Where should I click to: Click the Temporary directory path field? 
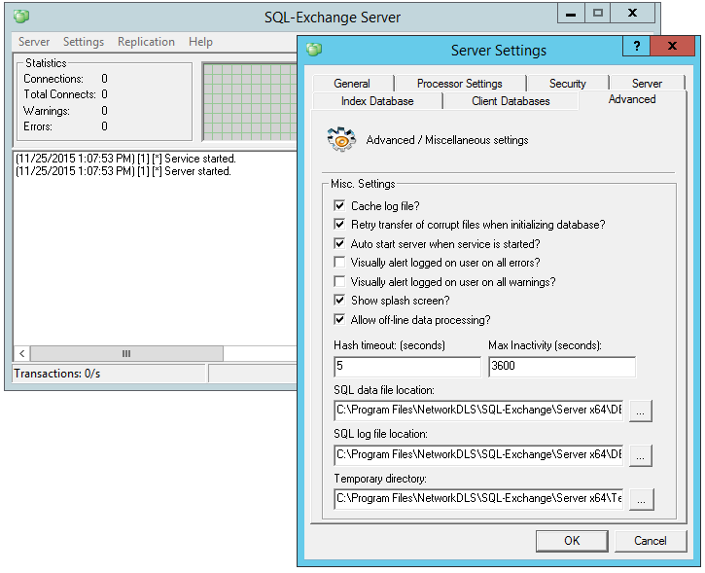point(478,499)
